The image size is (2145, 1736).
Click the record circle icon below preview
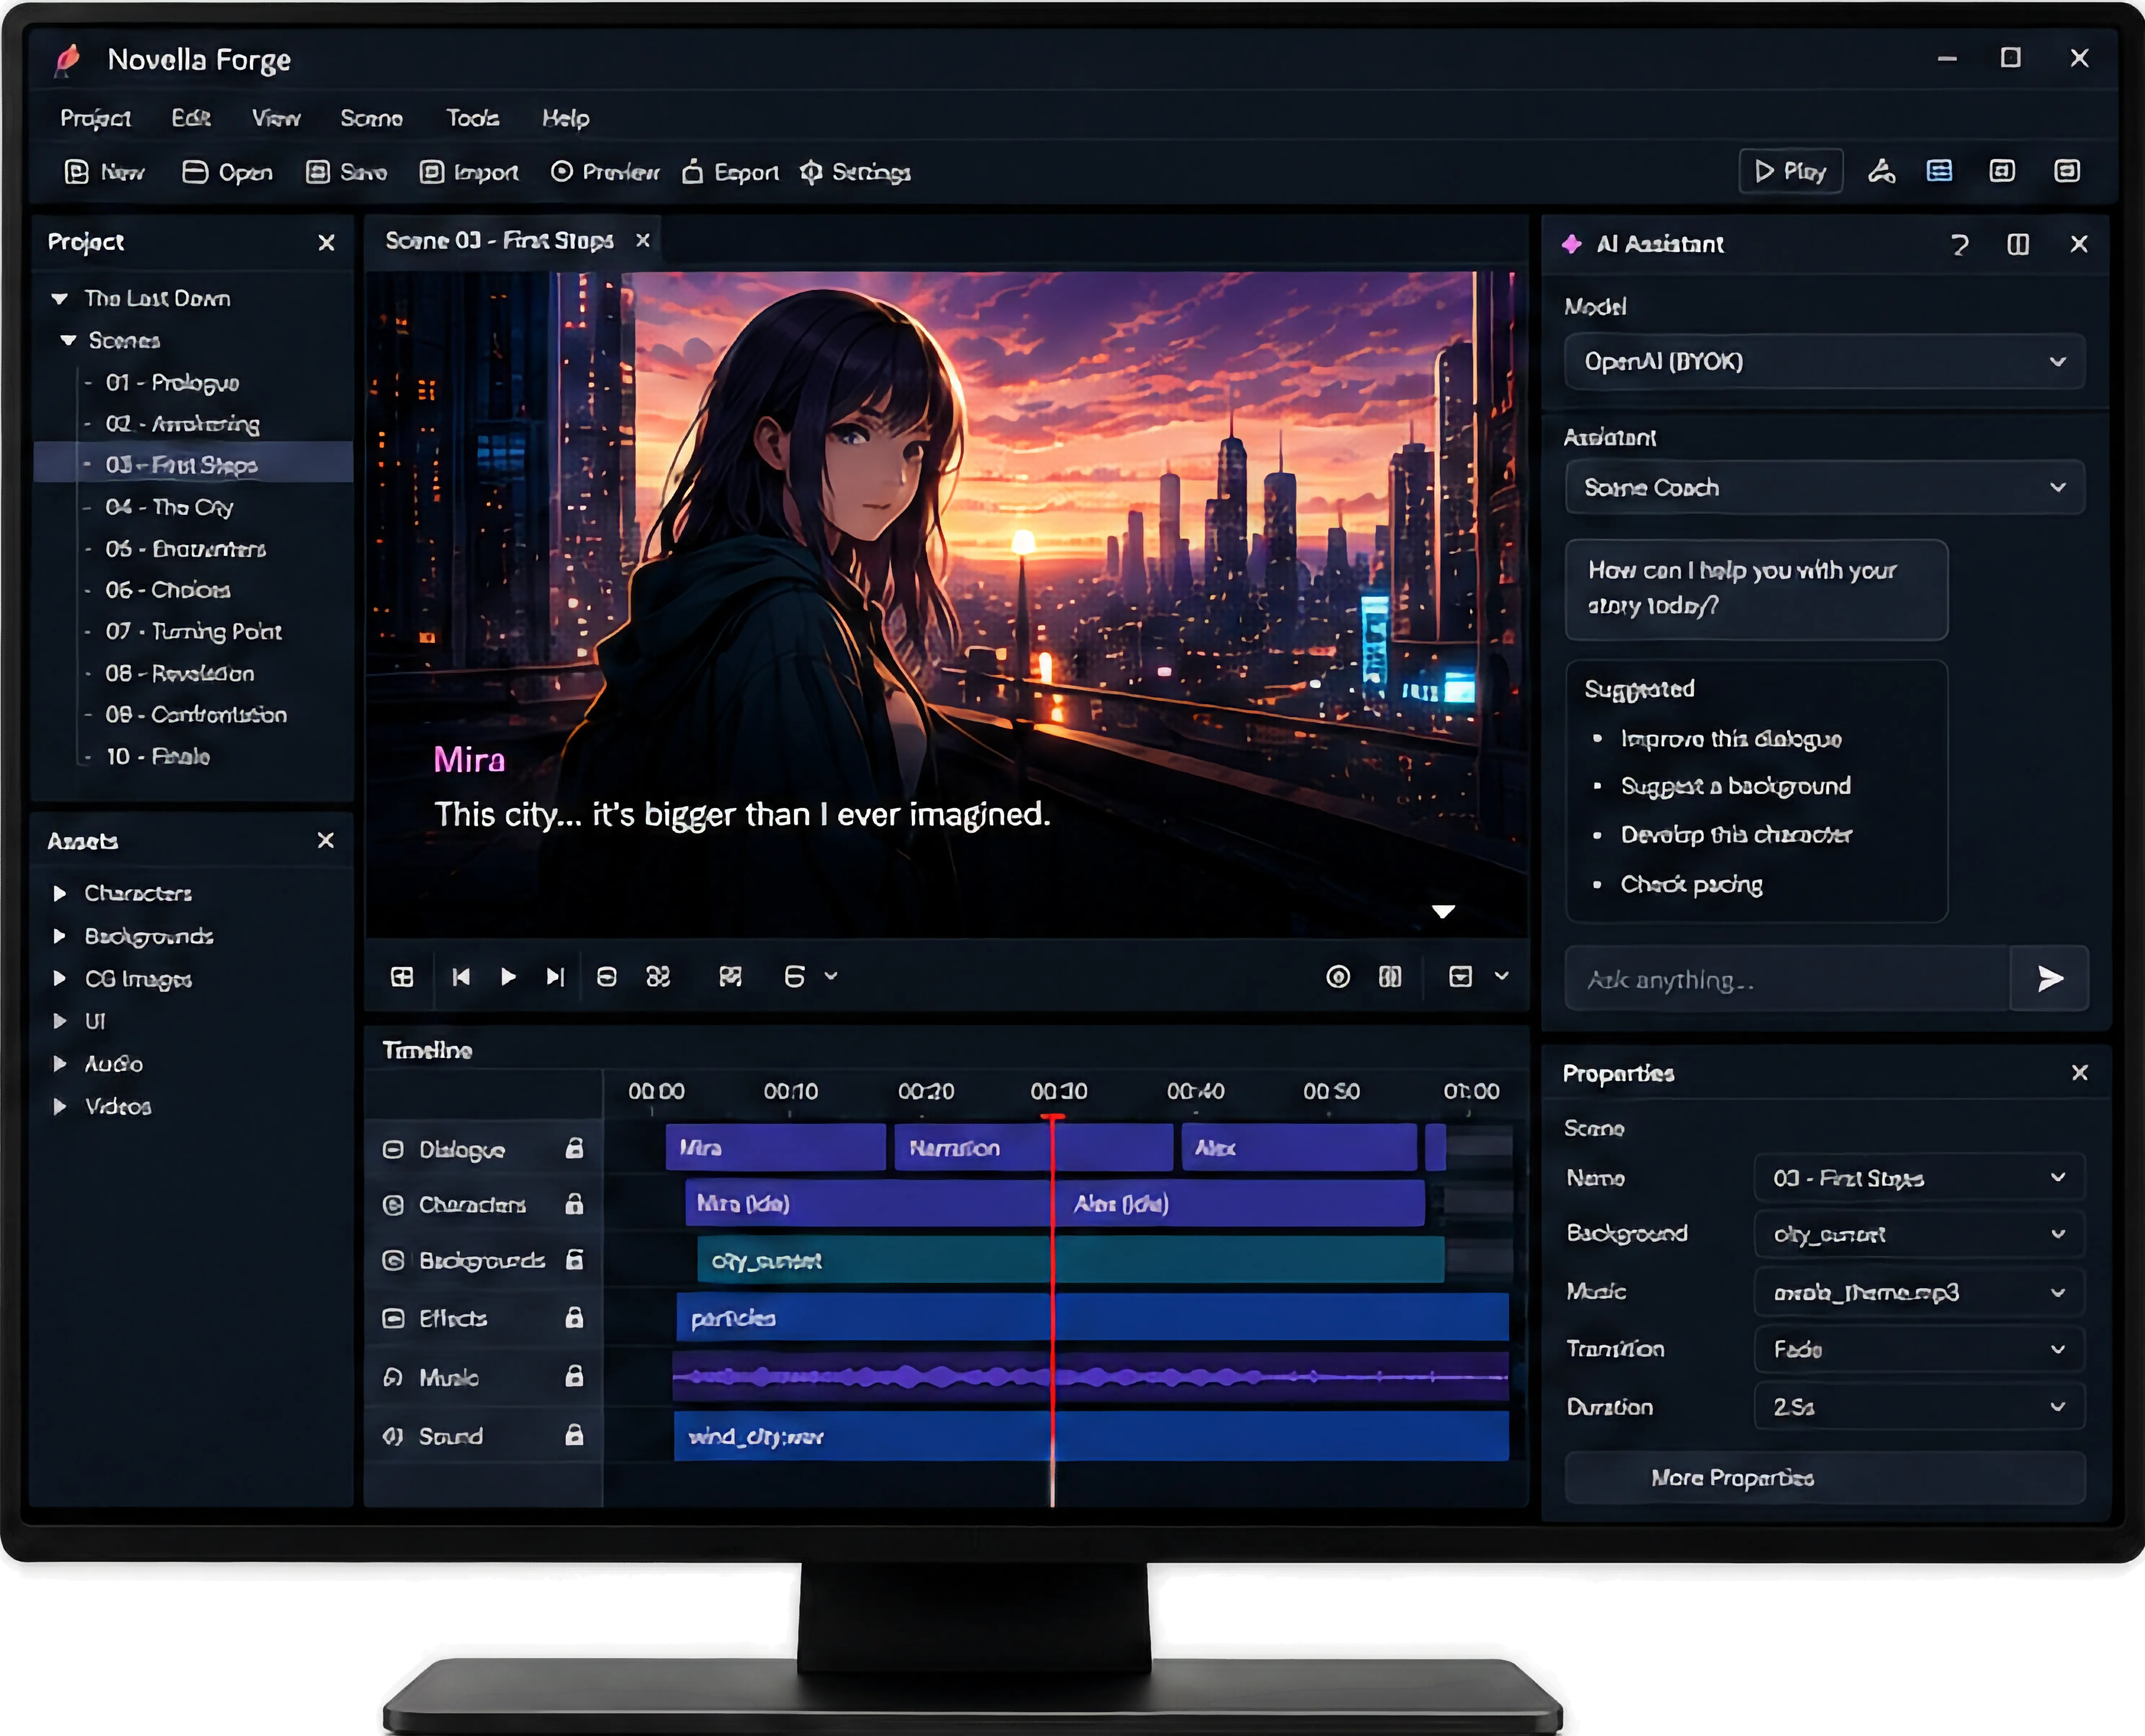point(1338,977)
